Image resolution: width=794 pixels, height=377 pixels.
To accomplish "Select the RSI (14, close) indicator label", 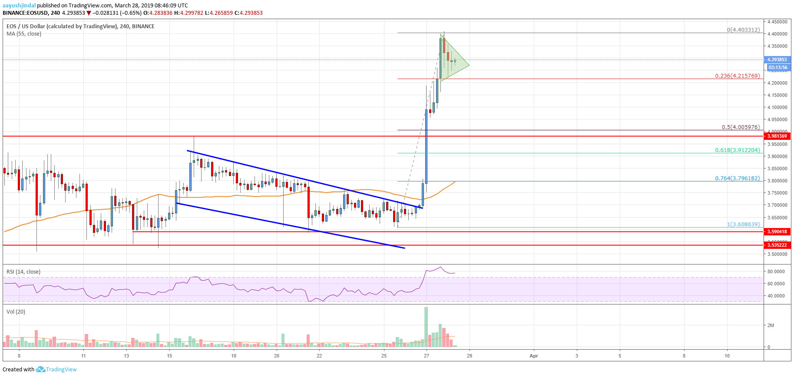I will tap(23, 272).
